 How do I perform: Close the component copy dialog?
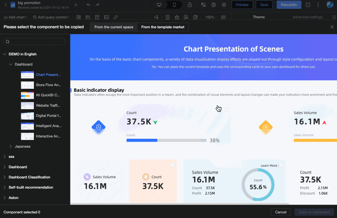(x=332, y=27)
